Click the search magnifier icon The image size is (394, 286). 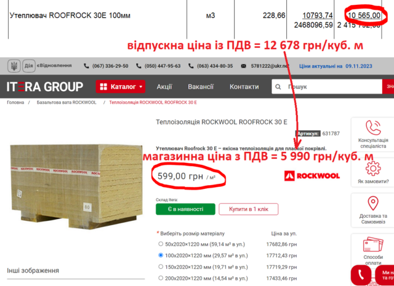tap(278, 87)
